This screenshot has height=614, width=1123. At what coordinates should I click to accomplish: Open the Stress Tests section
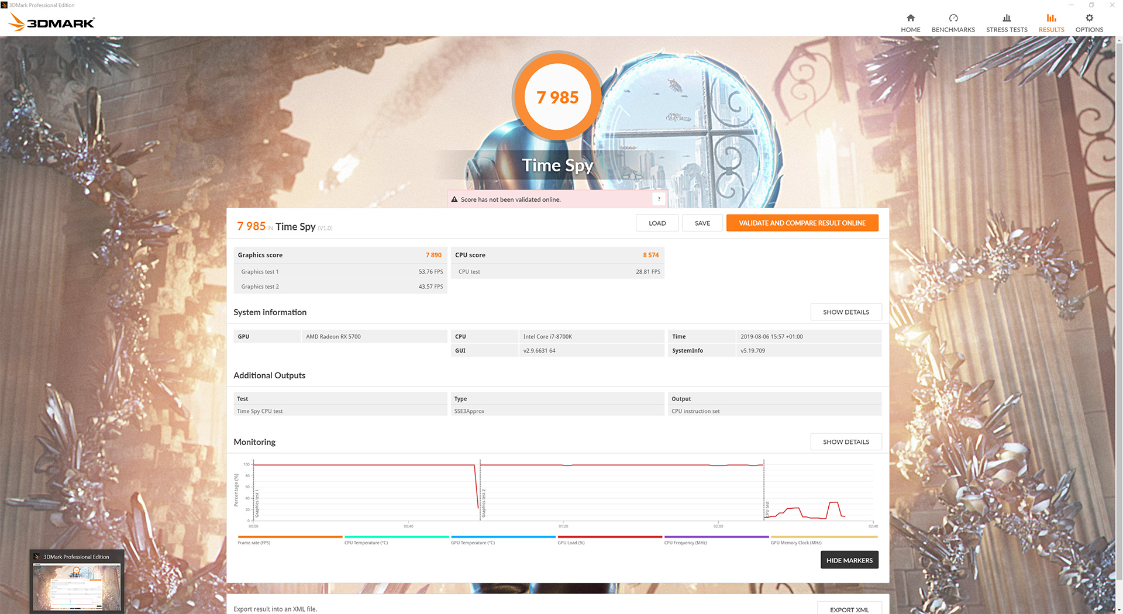pyautogui.click(x=1007, y=23)
